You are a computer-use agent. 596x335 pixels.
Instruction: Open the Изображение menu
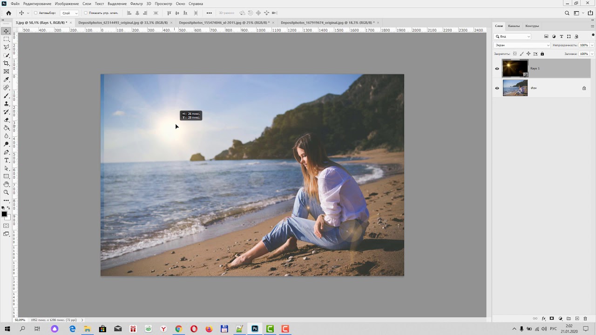tap(67, 3)
